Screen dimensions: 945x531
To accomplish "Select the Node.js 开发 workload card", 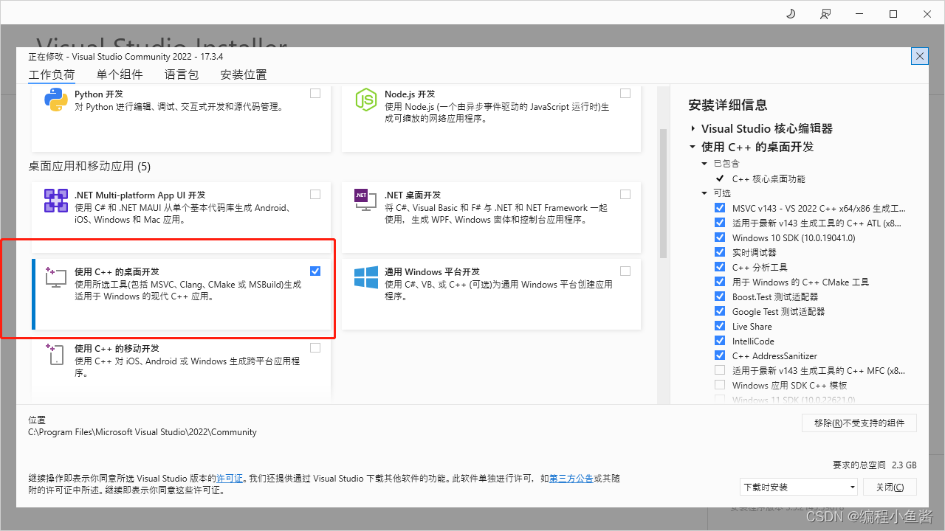I will pos(491,119).
